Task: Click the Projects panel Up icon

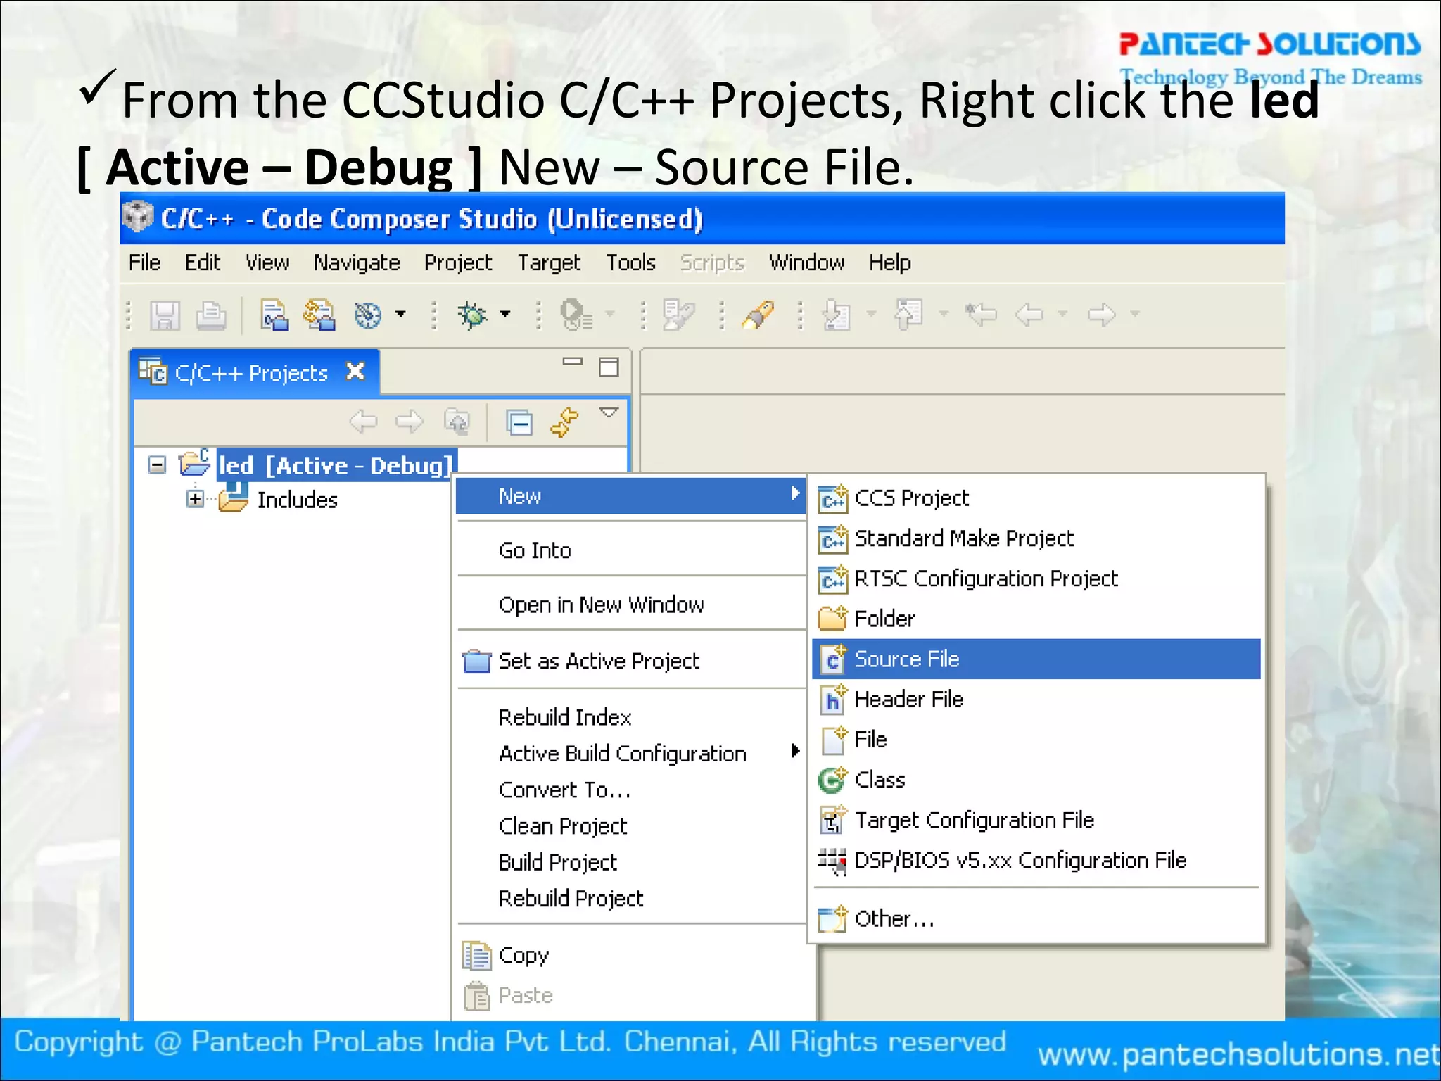Action: click(x=457, y=422)
